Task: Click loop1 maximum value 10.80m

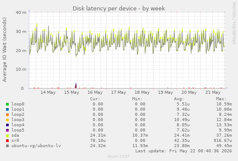Action: [224, 109]
